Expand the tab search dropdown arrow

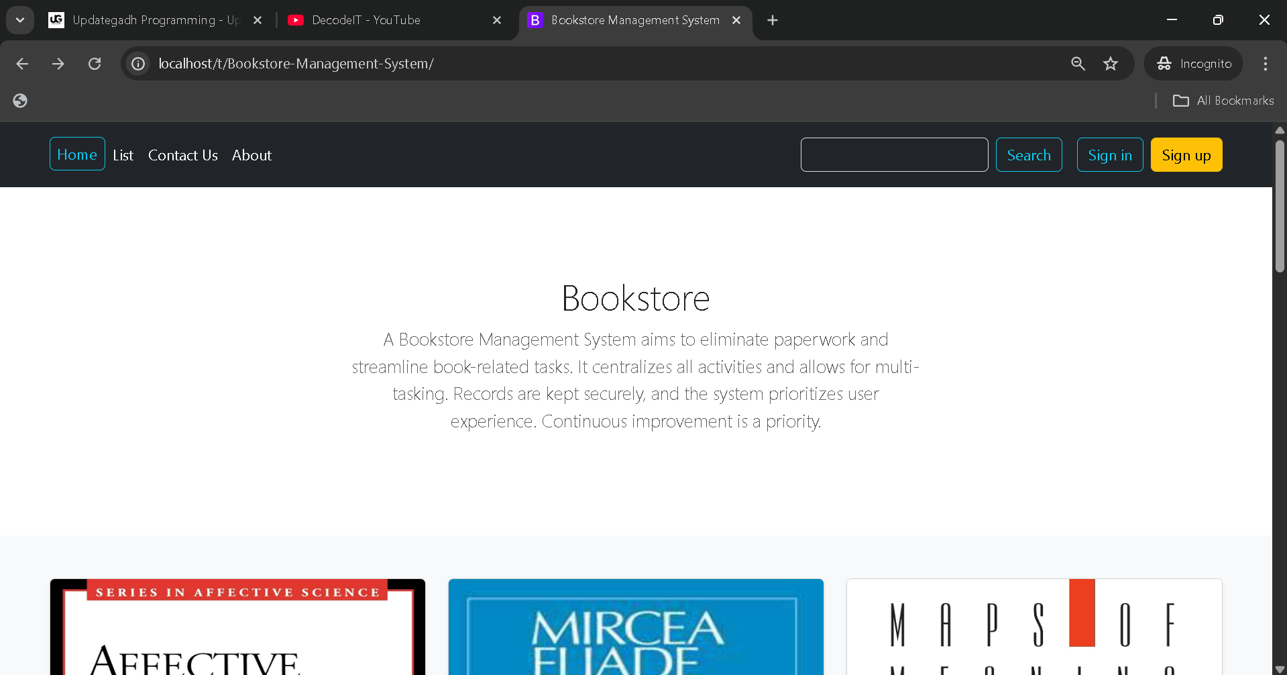click(20, 20)
